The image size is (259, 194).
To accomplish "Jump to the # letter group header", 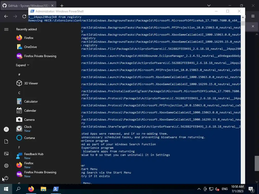I will coord(19,75).
